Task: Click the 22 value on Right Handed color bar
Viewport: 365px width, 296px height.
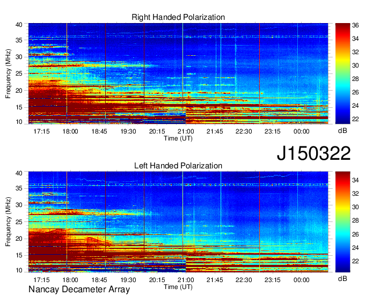Action: pyautogui.click(x=355, y=119)
